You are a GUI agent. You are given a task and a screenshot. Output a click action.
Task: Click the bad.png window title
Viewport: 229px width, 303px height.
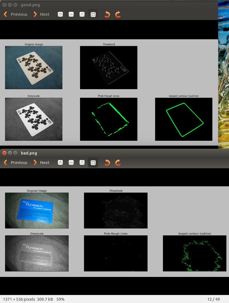29,153
